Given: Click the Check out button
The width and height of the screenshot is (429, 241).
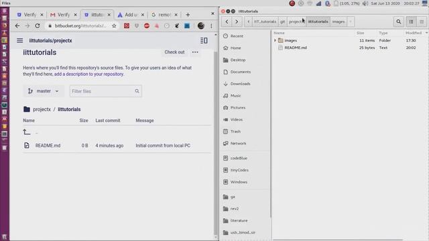Looking at the screenshot, I should [x=174, y=52].
